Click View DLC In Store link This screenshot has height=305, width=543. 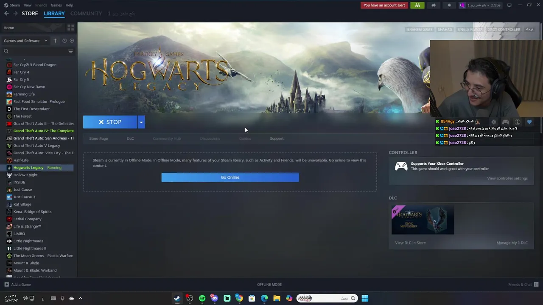tap(410, 243)
